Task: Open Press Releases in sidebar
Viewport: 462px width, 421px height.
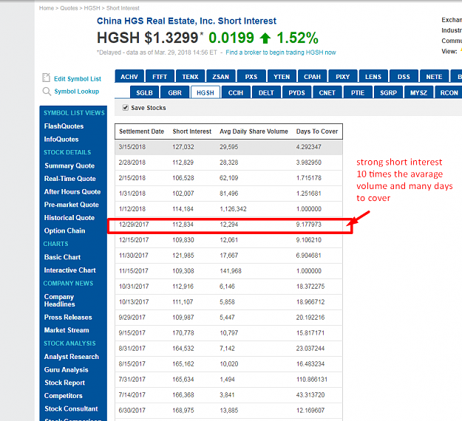Action: 68,318
